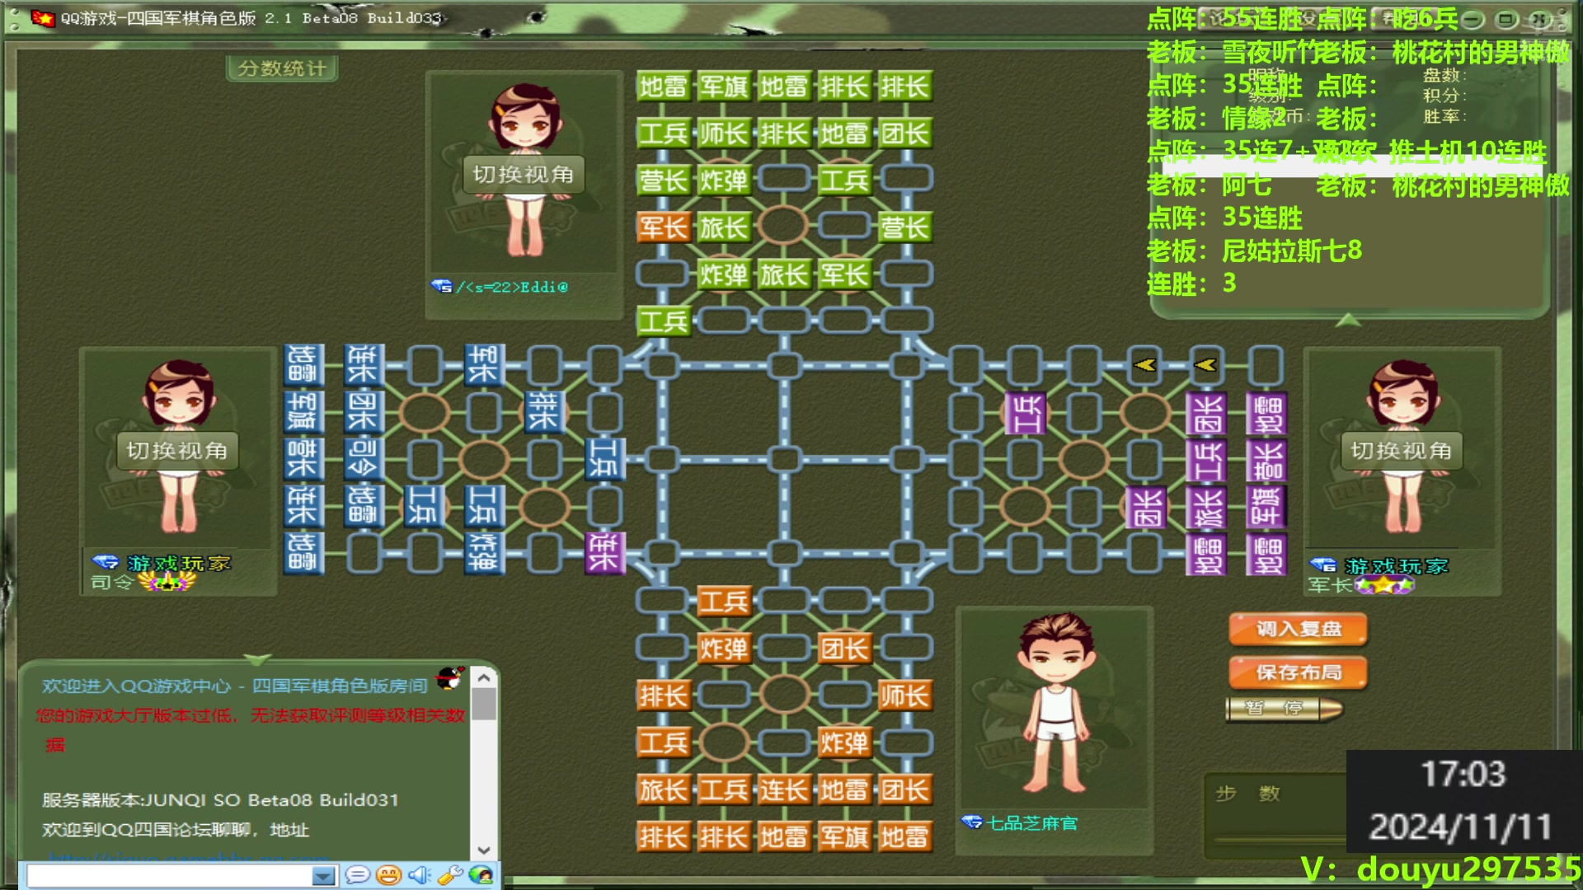Select the blue 营长 piece
This screenshot has width=1583, height=890.
pos(302,458)
